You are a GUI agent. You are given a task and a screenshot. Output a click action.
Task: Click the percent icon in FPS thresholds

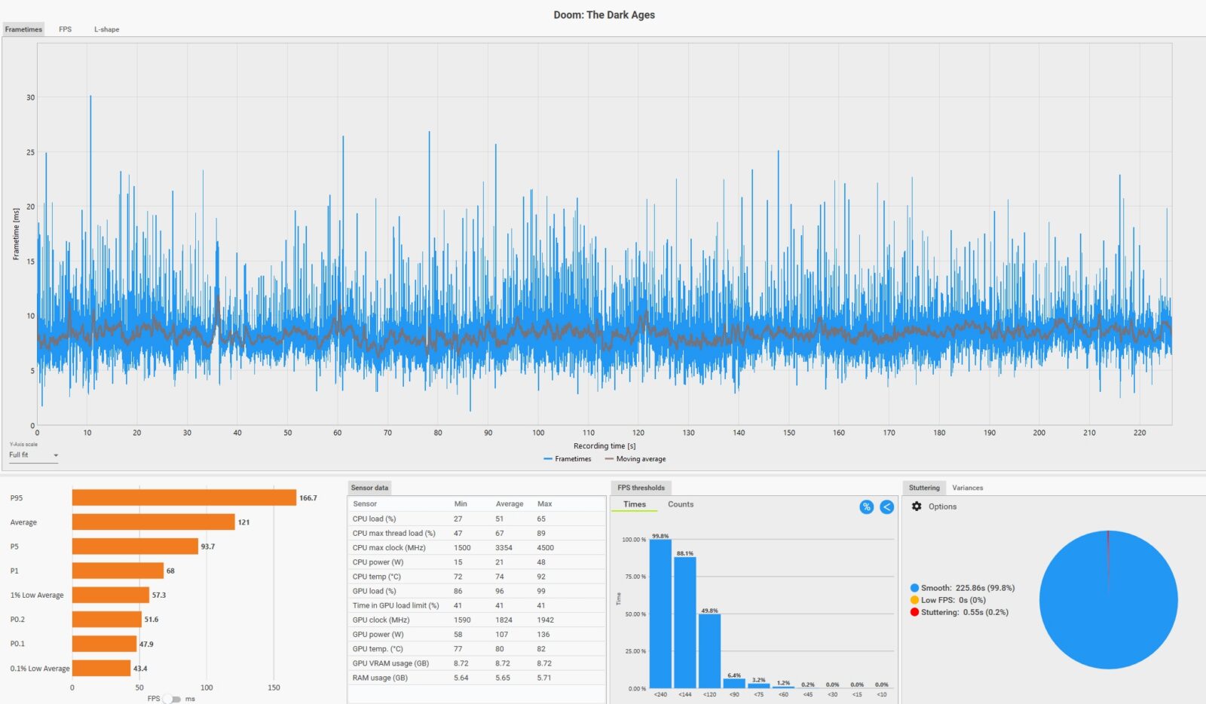tap(866, 507)
